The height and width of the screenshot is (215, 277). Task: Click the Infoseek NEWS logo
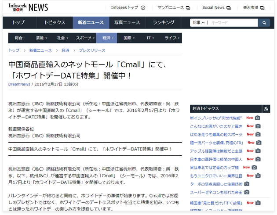click(28, 7)
